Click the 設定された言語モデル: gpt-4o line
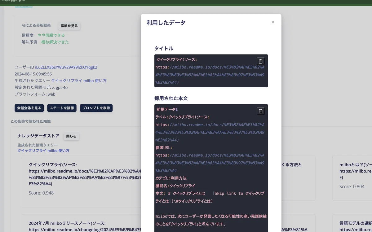372x232 pixels. tap(41, 87)
